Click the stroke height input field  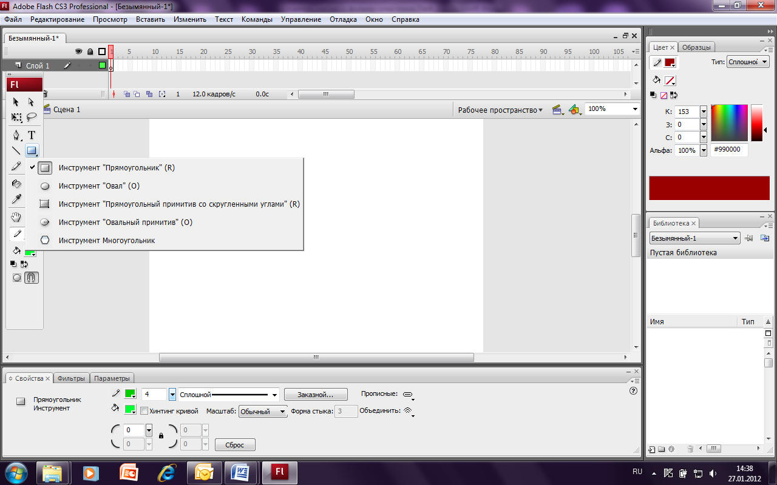pyautogui.click(x=154, y=395)
